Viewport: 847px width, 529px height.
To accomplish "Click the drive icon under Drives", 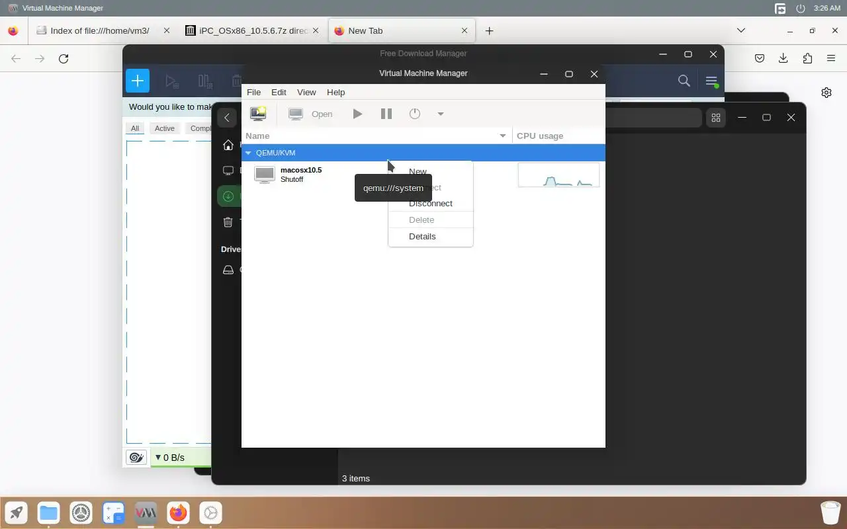I will pos(228,270).
